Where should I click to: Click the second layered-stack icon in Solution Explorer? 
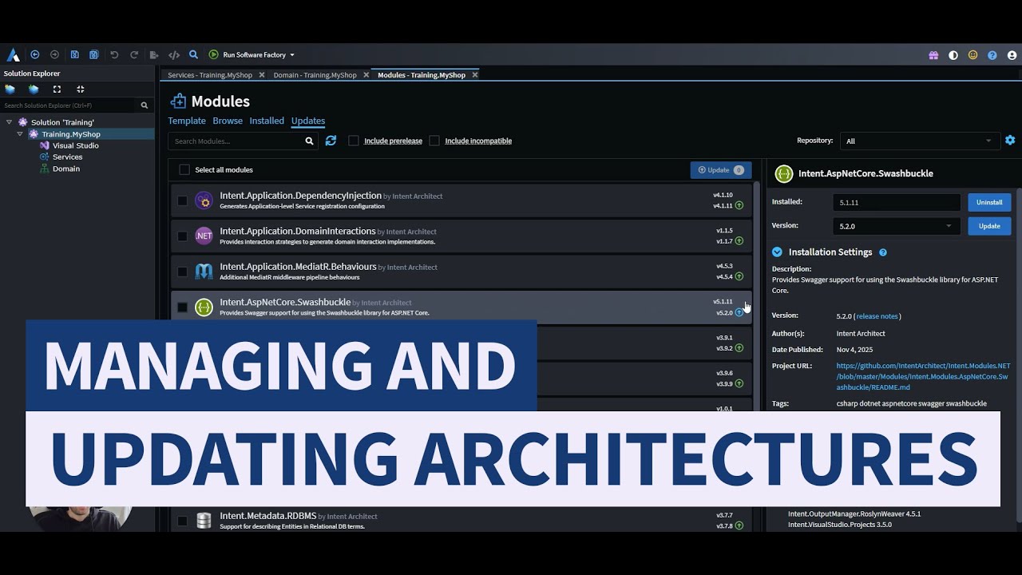34,89
